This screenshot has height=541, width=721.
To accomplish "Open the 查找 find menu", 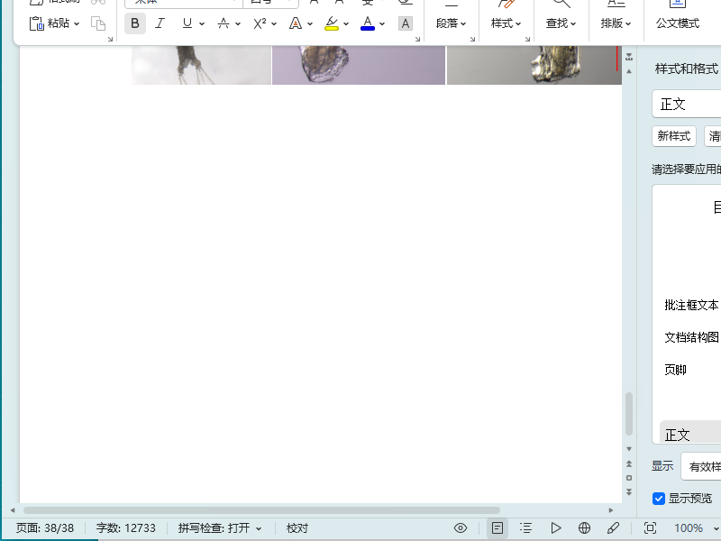I will point(561,23).
